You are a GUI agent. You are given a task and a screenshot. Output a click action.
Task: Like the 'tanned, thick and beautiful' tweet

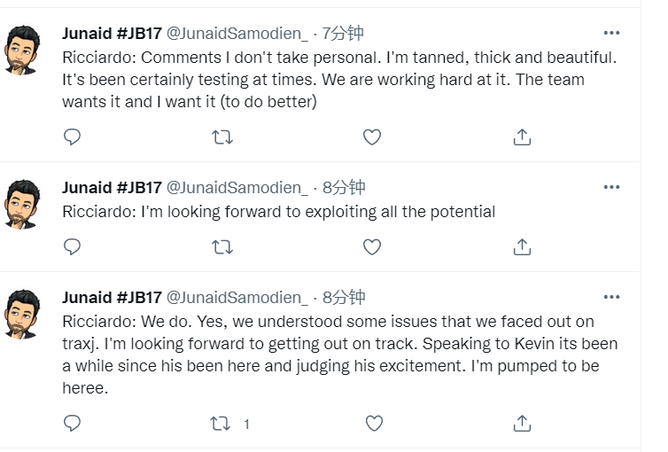372,137
